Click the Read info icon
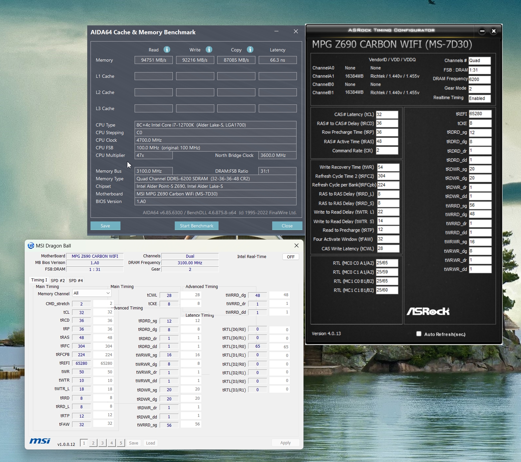 point(167,49)
